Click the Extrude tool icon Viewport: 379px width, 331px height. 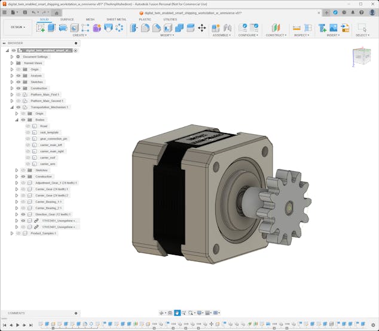51,27
